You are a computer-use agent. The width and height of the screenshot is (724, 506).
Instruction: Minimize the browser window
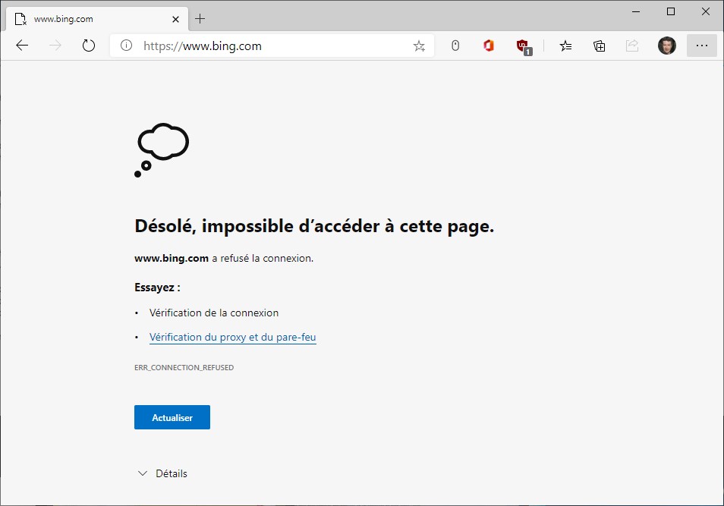636,11
